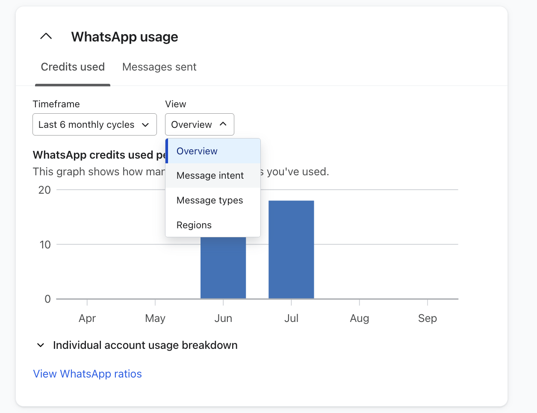Viewport: 537px width, 413px height.
Task: Click the up chevron in View selector
Action: coord(223,124)
